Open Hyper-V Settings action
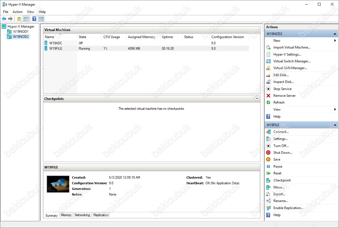 [287, 54]
